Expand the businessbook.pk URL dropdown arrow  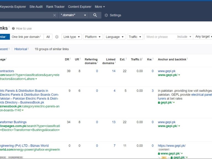click(23, 110)
